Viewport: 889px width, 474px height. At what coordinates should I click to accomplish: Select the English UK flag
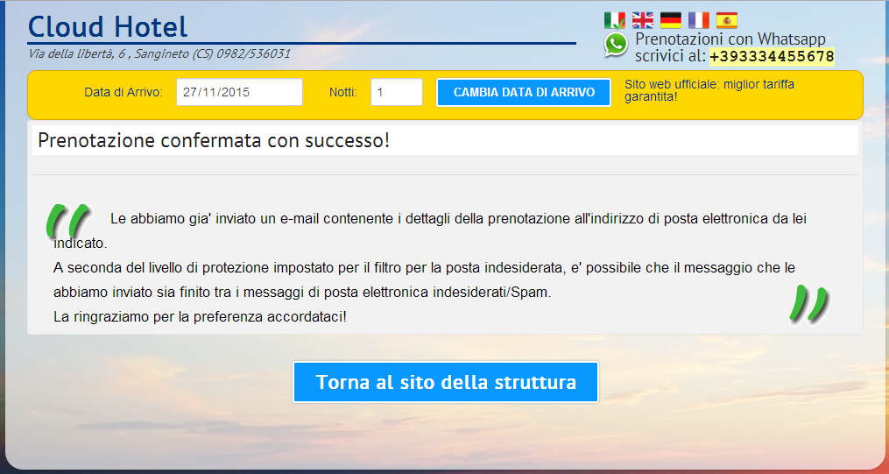tap(642, 20)
